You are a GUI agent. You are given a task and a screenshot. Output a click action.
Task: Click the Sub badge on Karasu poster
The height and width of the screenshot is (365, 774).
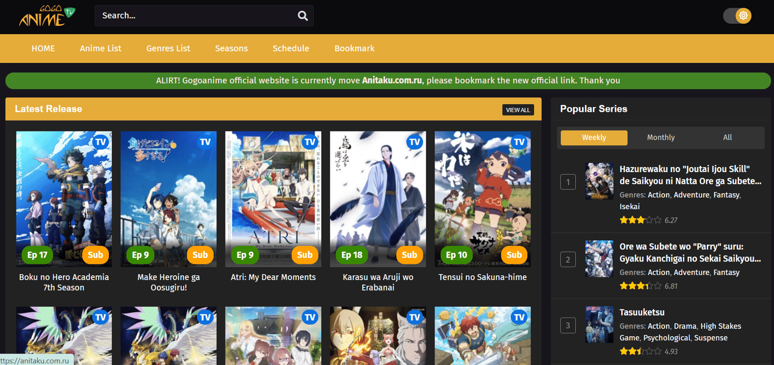pyautogui.click(x=410, y=255)
